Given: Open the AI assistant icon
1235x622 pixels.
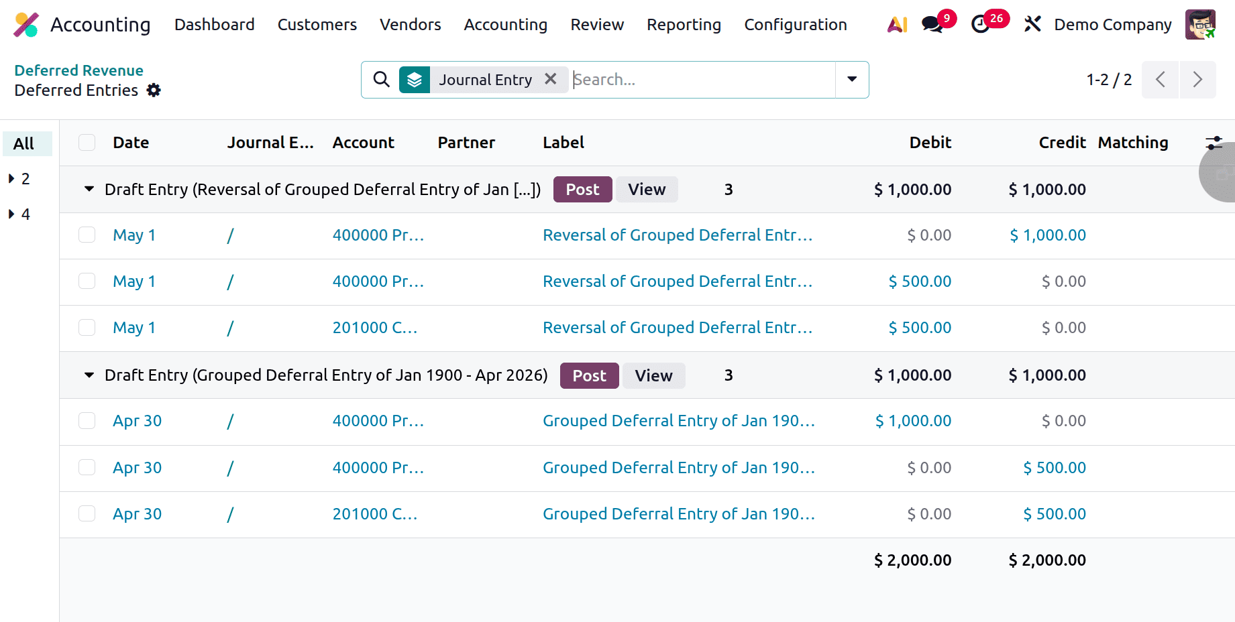Looking at the screenshot, I should (x=897, y=24).
